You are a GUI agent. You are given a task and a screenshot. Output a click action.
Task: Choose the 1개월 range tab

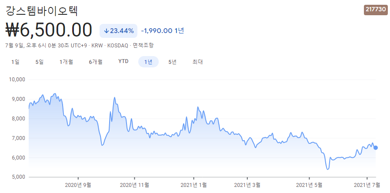click(x=67, y=62)
